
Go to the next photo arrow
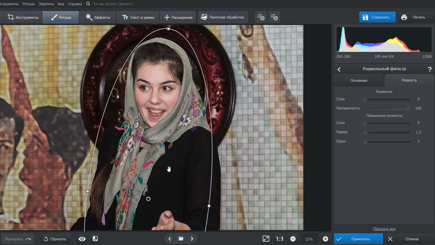(192, 239)
